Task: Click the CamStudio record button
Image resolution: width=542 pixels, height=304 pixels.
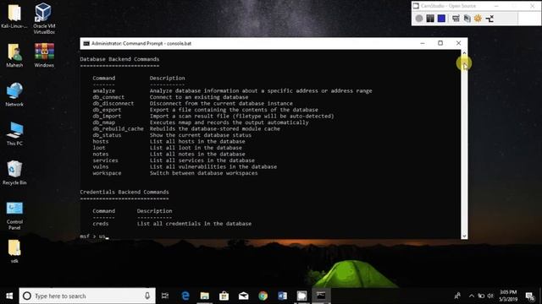Action: [419, 19]
